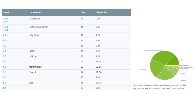Click the 8.1 version link

click(4, 88)
